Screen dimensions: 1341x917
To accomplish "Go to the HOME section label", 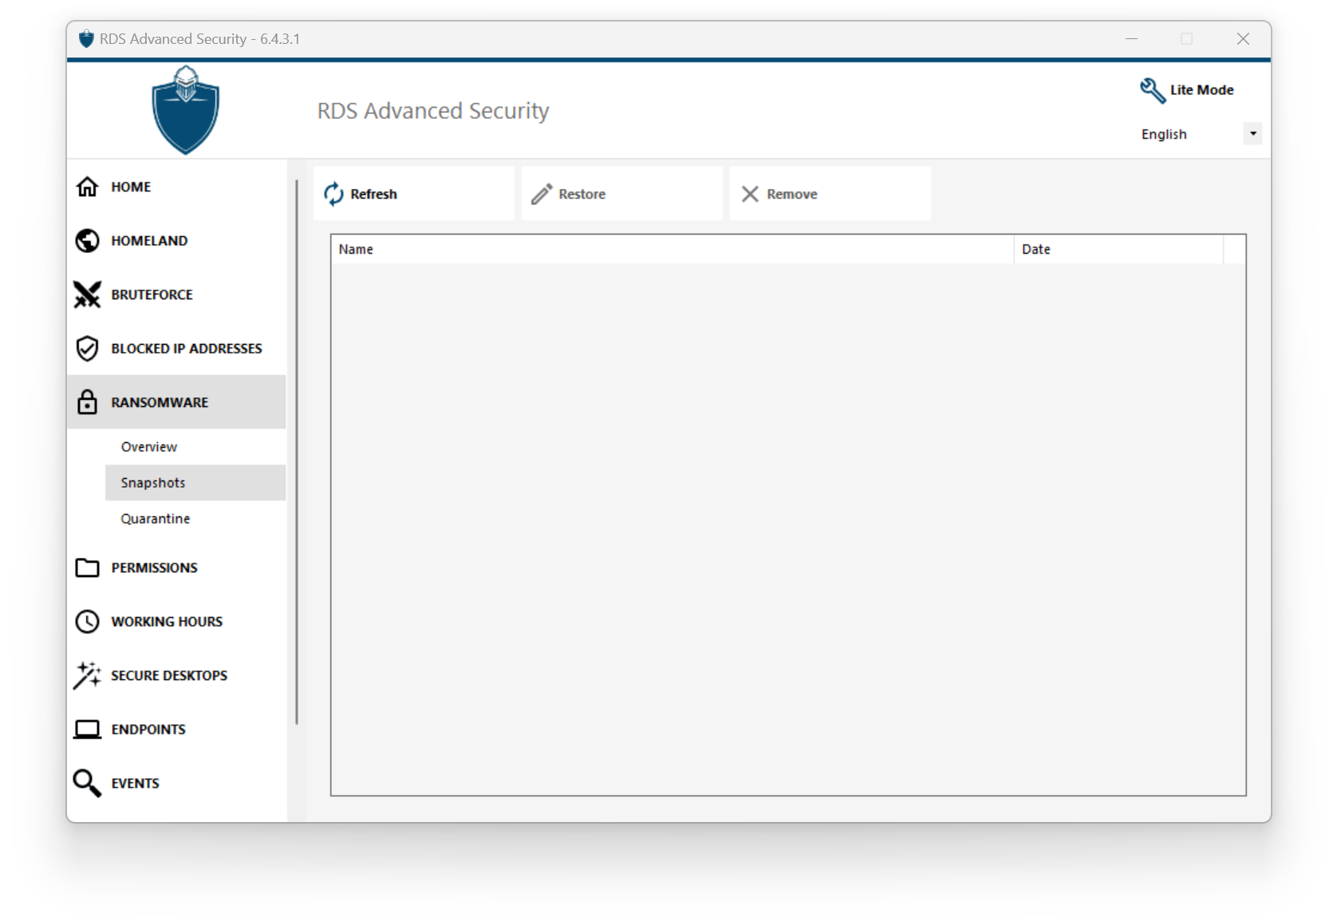I will point(131,187).
